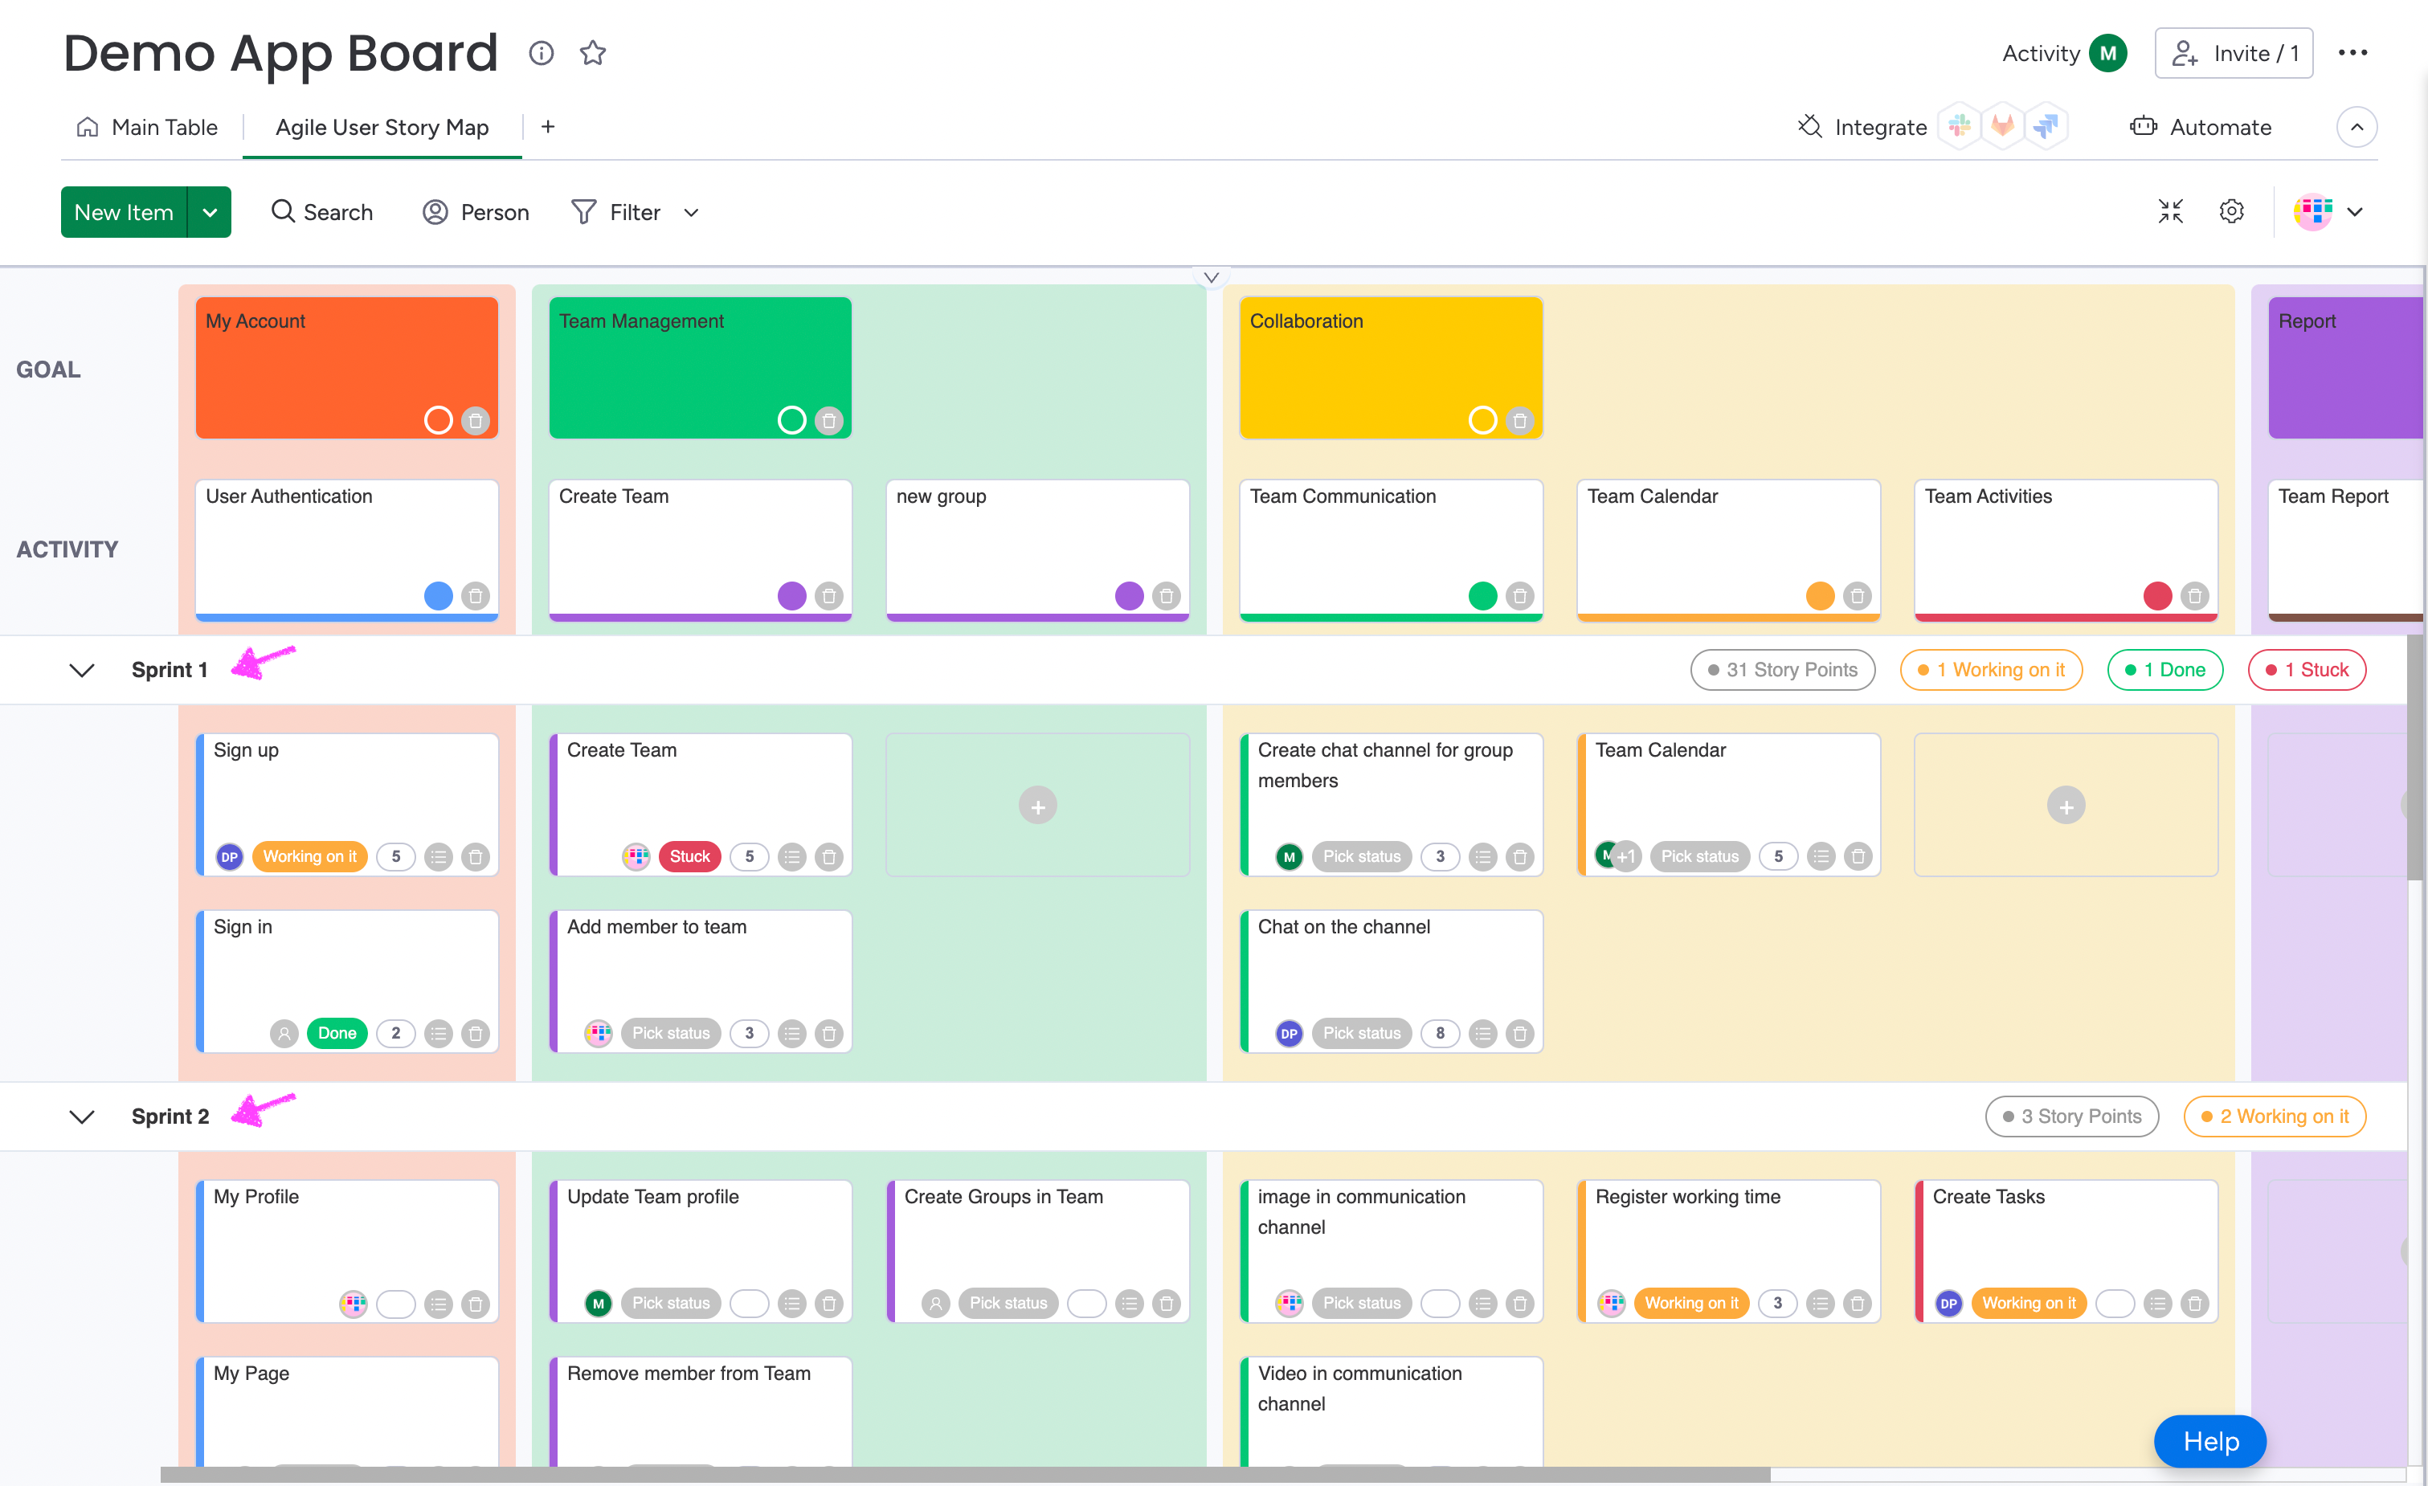Delete the Sign in story card
This screenshot has width=2428, height=1486.
475,1034
